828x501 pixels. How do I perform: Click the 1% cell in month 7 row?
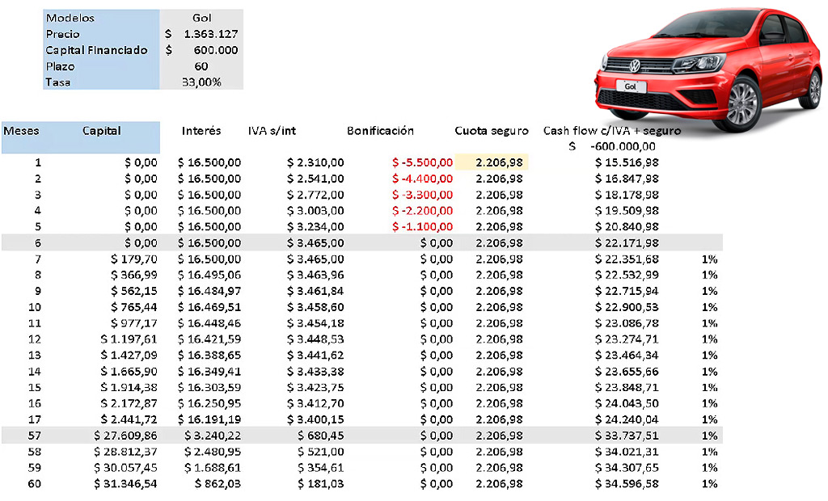(x=710, y=259)
